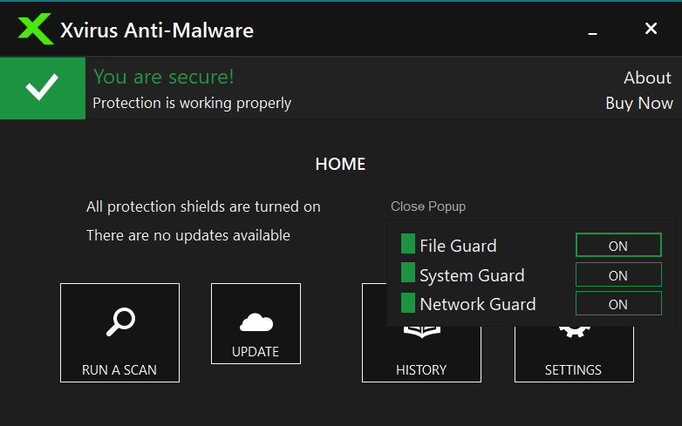Screen dimensions: 682x426
Task: Open the SETTINGS tile
Action: click(x=573, y=369)
